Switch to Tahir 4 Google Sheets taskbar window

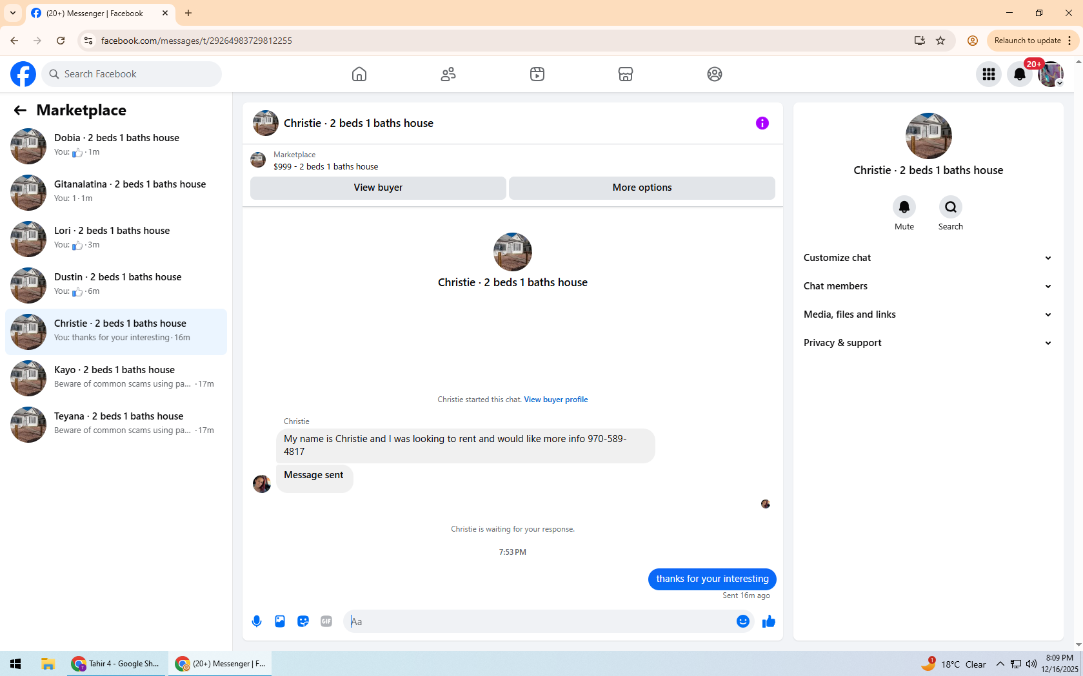coord(116,664)
